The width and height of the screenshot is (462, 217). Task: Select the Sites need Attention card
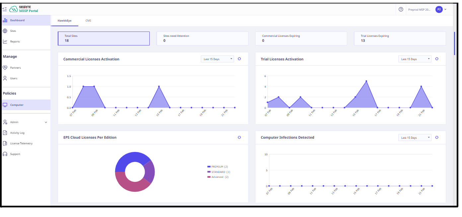(x=202, y=38)
